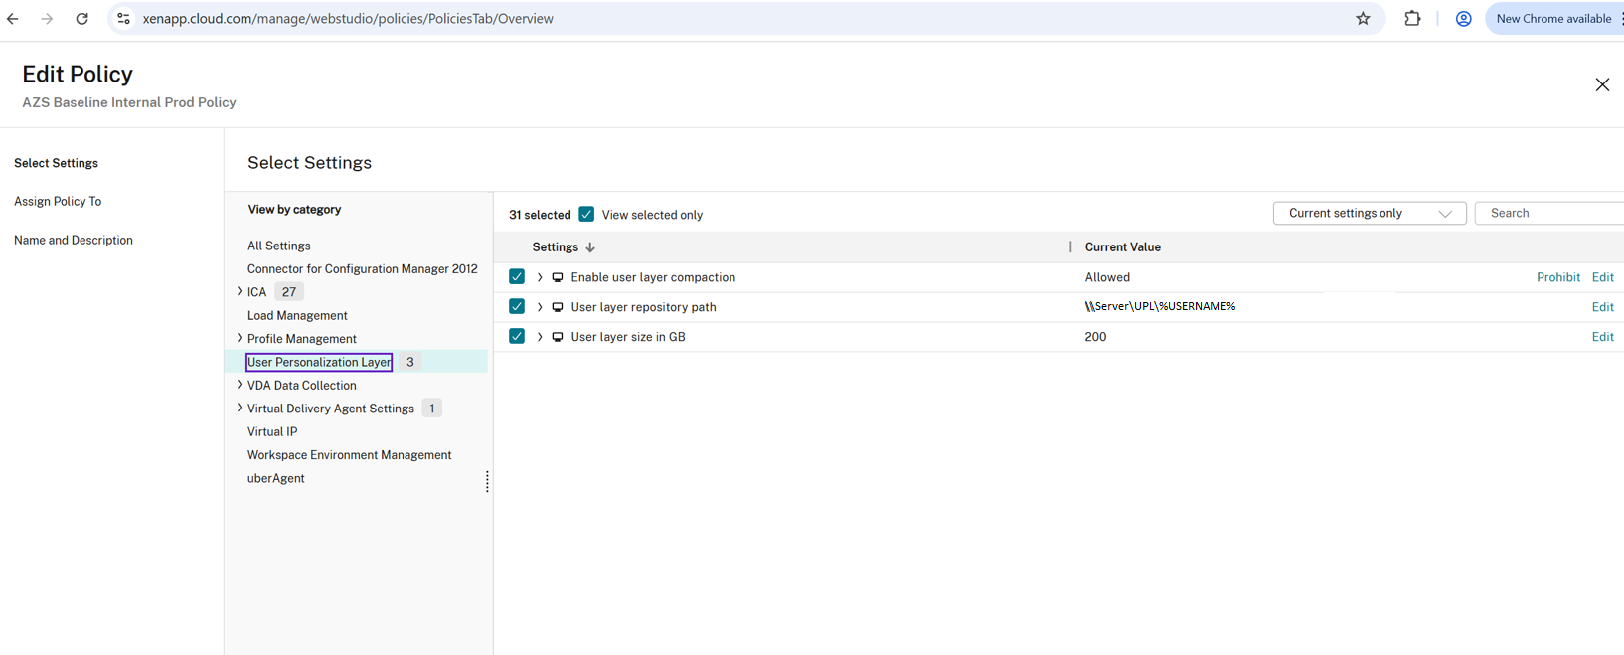This screenshot has height=655, width=1624.
Task: Uncheck Enable user layer compaction checkbox
Action: 517,276
